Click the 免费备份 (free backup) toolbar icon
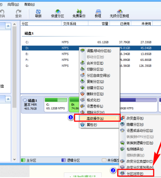 pyautogui.click(x=79, y=13)
